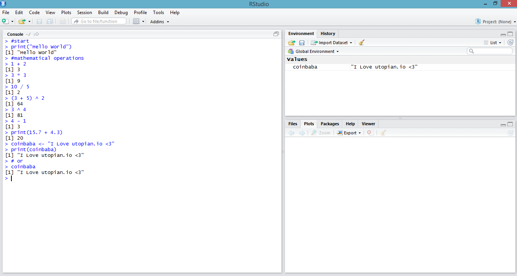The width and height of the screenshot is (517, 276).
Task: Select the coinbaba variable row
Action: [x=400, y=67]
